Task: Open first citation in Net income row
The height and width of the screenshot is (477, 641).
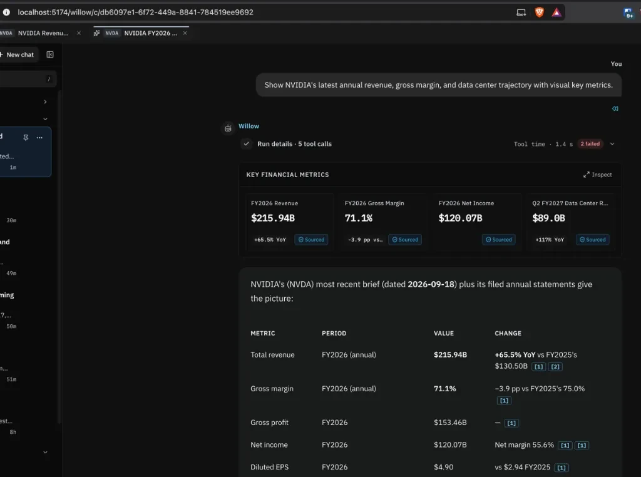Action: (565, 446)
